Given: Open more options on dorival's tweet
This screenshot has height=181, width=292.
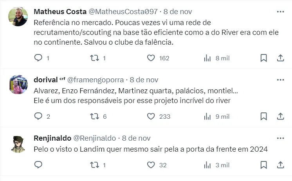Looking at the screenshot, I should coord(280,80).
